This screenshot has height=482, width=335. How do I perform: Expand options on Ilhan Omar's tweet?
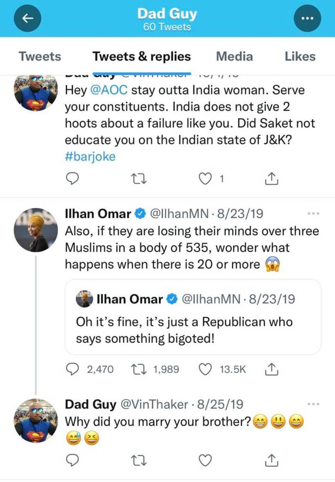(313, 214)
